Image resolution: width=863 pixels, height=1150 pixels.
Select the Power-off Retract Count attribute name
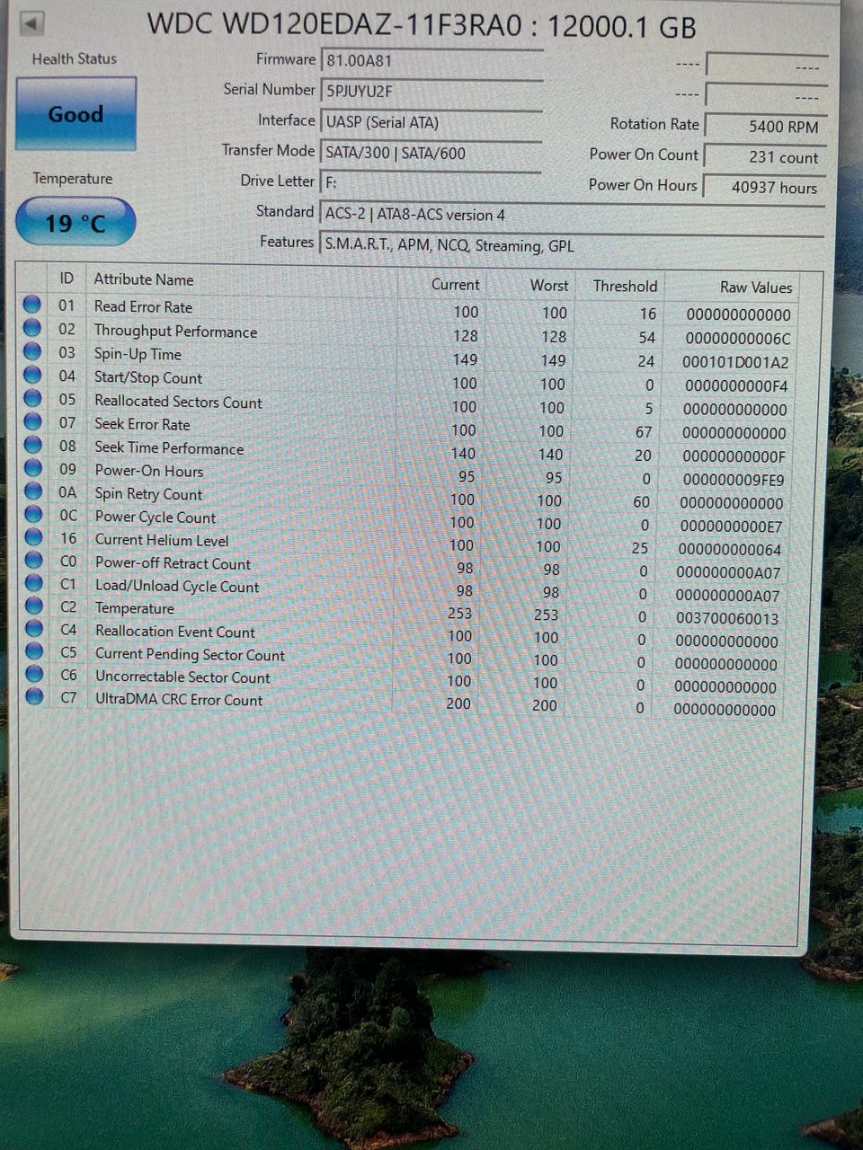click(x=173, y=563)
